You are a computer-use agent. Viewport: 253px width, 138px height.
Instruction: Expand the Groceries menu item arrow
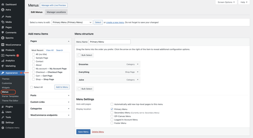point(138,64)
